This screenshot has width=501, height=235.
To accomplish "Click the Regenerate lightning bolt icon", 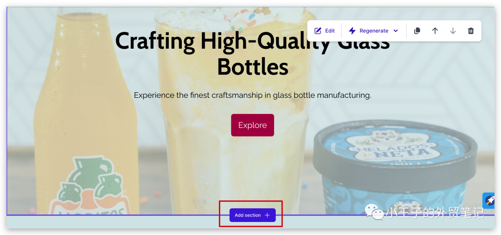I will click(352, 31).
